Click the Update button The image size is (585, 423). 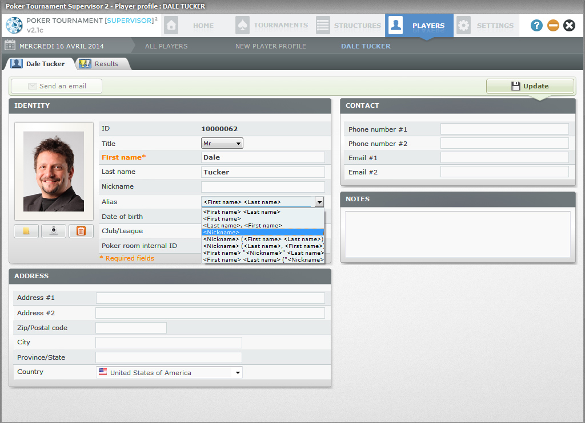pyautogui.click(x=530, y=86)
